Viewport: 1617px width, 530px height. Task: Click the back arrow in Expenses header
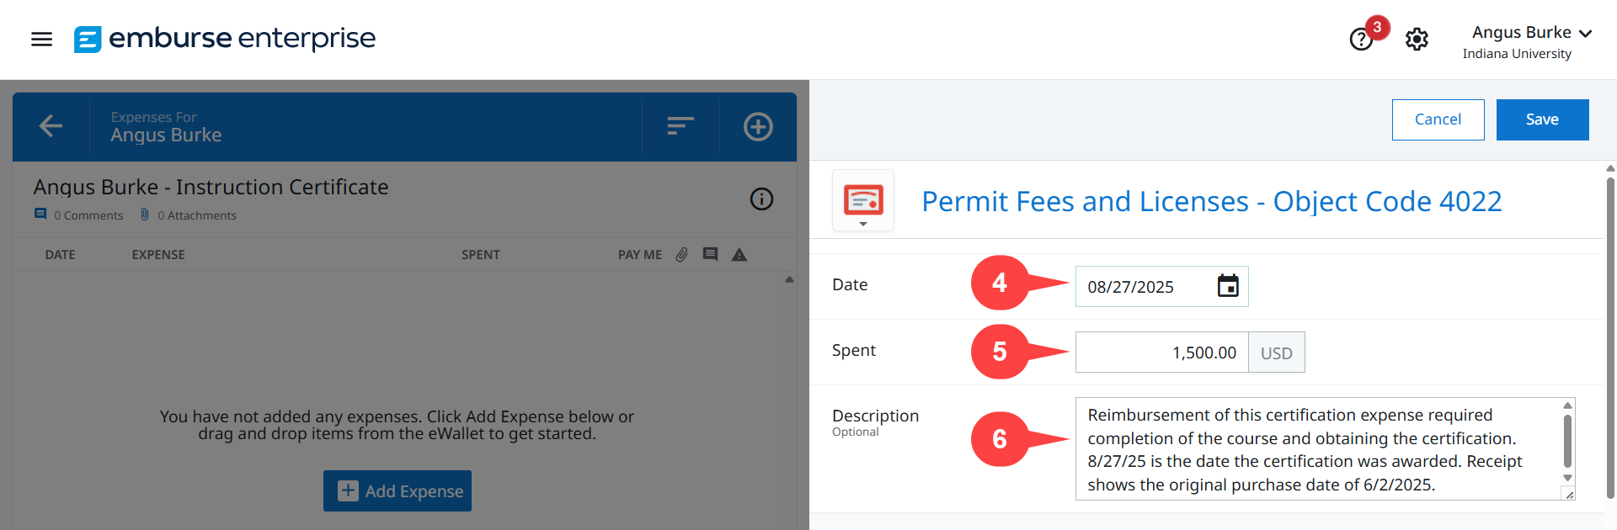[51, 126]
